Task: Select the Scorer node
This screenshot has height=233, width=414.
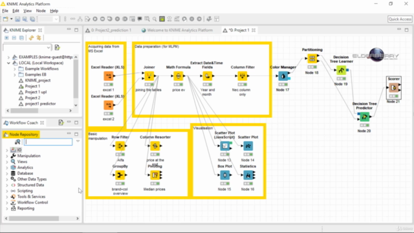Action: pos(393,88)
